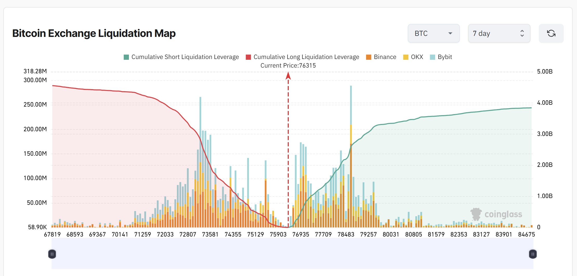The image size is (577, 276).
Task: Click the BTC dropdown caret arrow
Action: pos(450,33)
